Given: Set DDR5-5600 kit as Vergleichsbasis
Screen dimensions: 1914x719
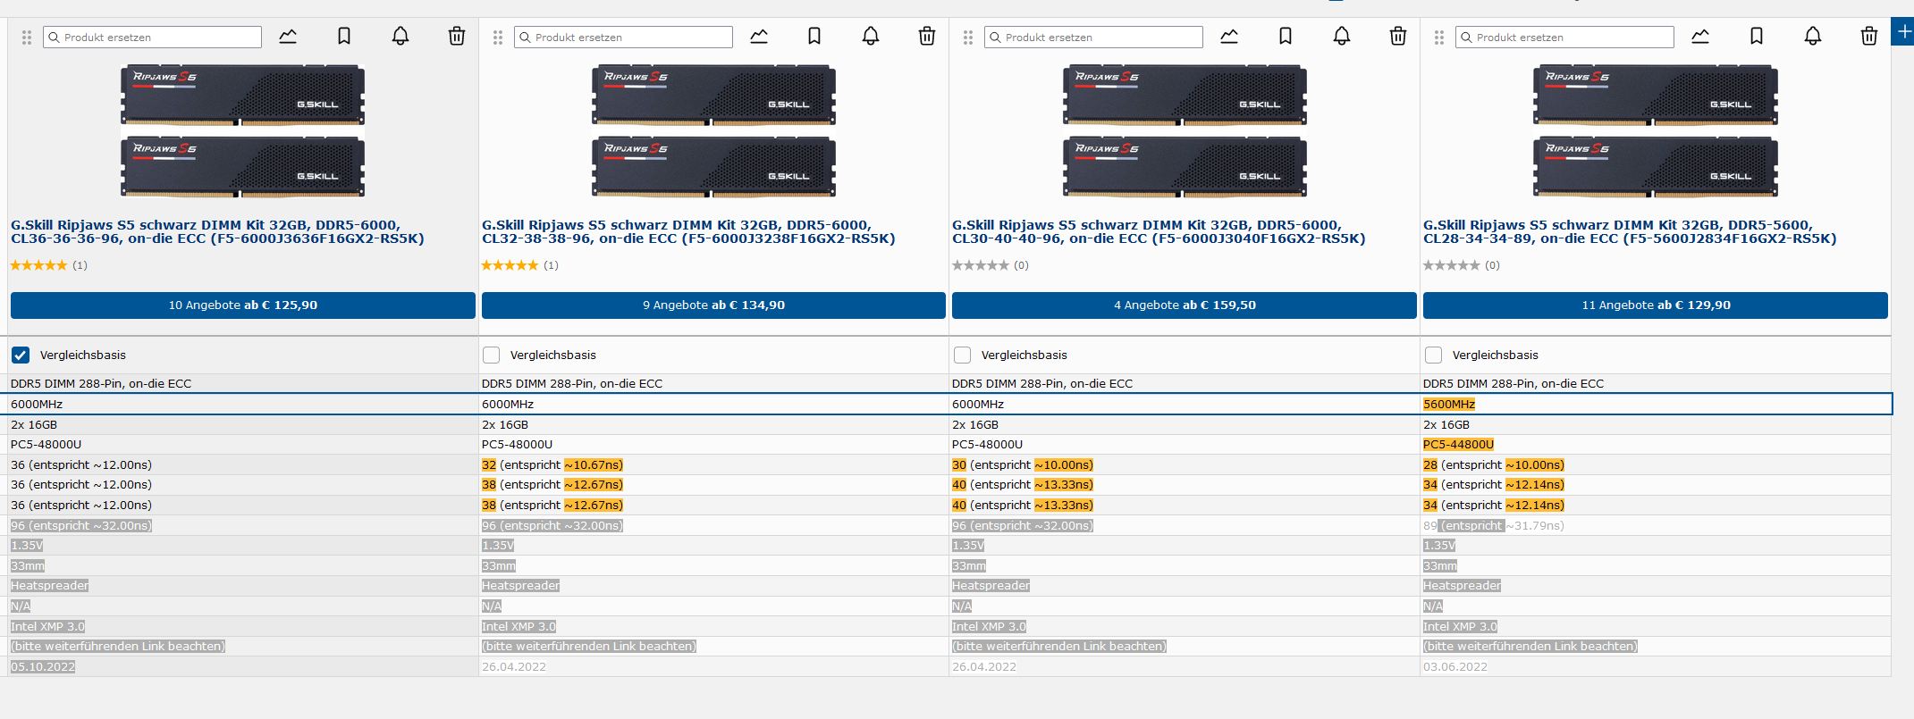Looking at the screenshot, I should (1433, 355).
